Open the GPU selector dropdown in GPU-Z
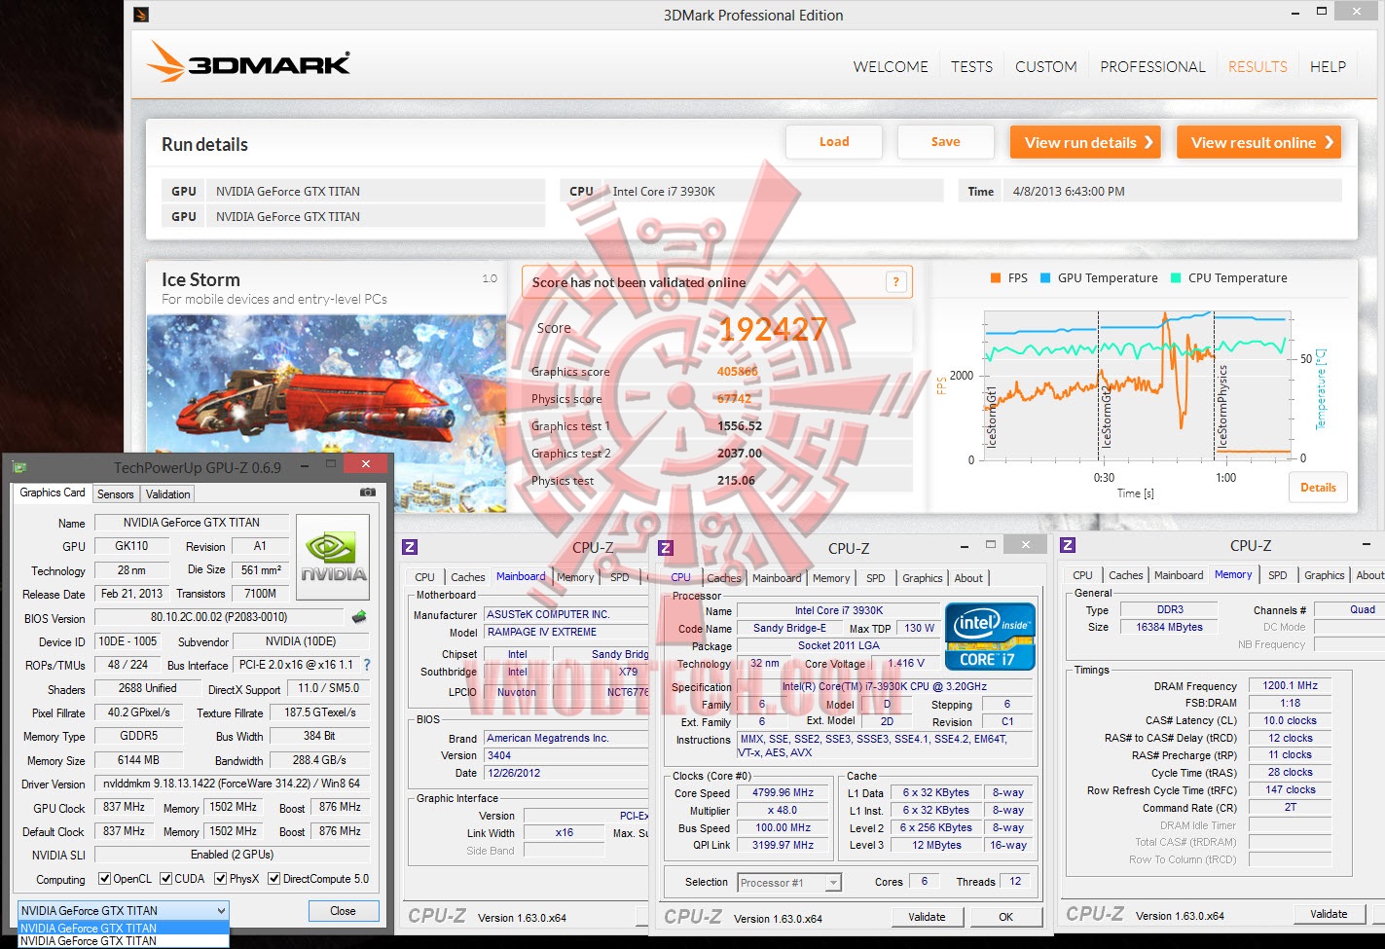The image size is (1385, 949). 124,911
